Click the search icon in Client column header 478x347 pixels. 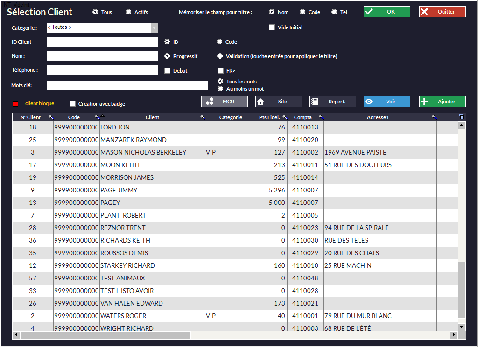203,117
